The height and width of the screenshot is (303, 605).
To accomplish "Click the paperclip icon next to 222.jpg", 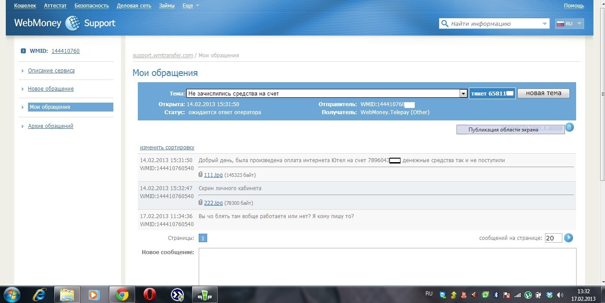I will point(200,203).
